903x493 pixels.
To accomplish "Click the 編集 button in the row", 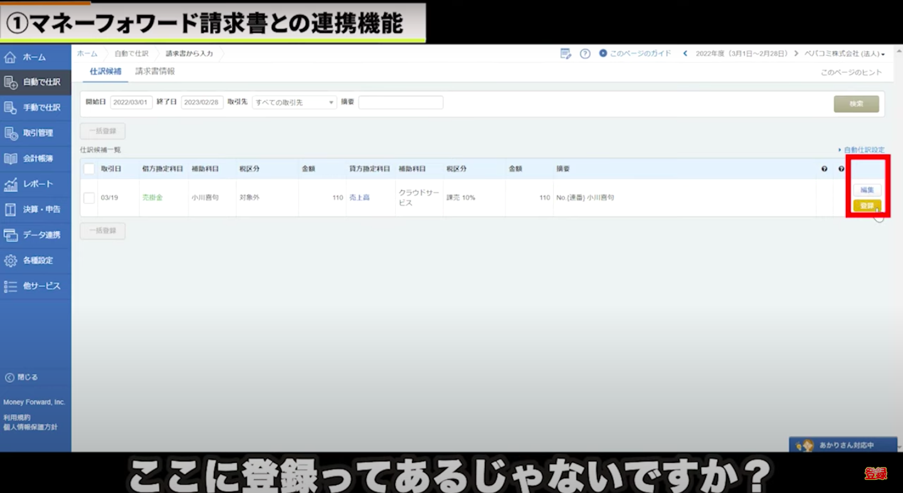I will (x=867, y=190).
